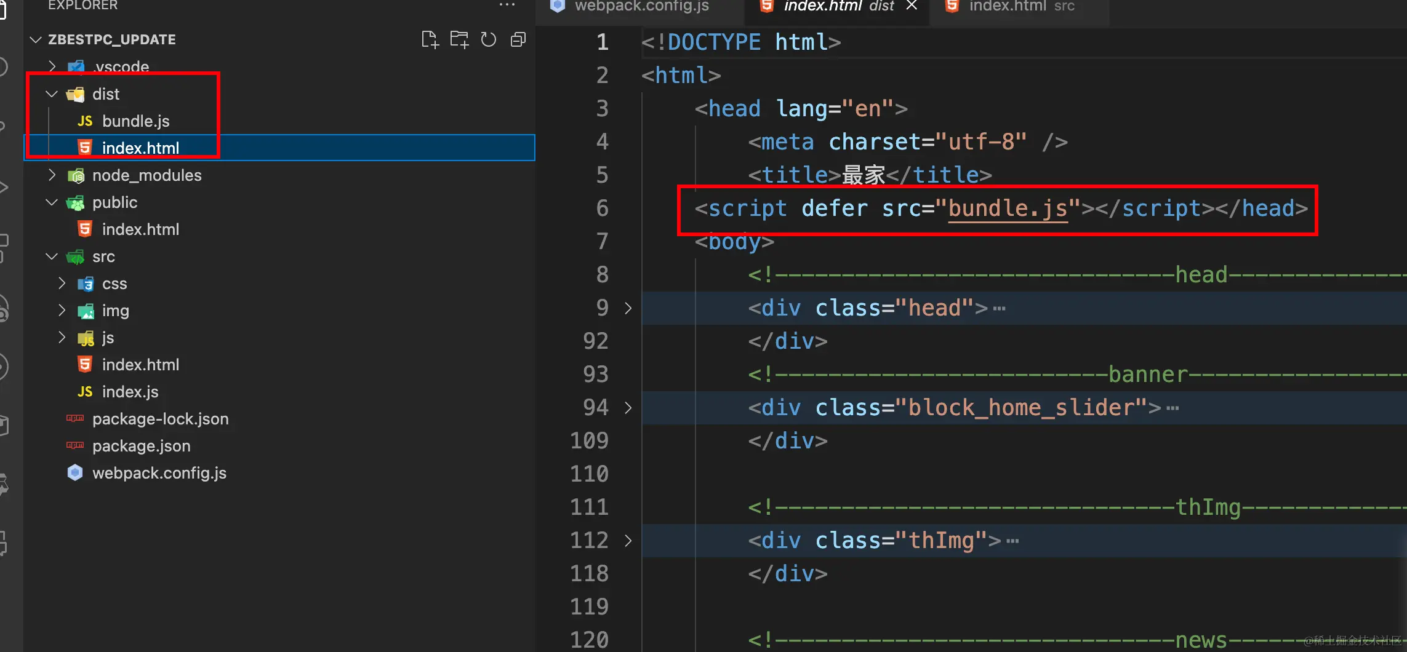Click the webpack.config.js file icon in tree
The width and height of the screenshot is (1407, 652).
[x=75, y=472]
